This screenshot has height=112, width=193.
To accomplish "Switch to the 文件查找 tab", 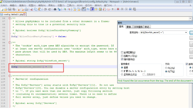I will 138,27.
